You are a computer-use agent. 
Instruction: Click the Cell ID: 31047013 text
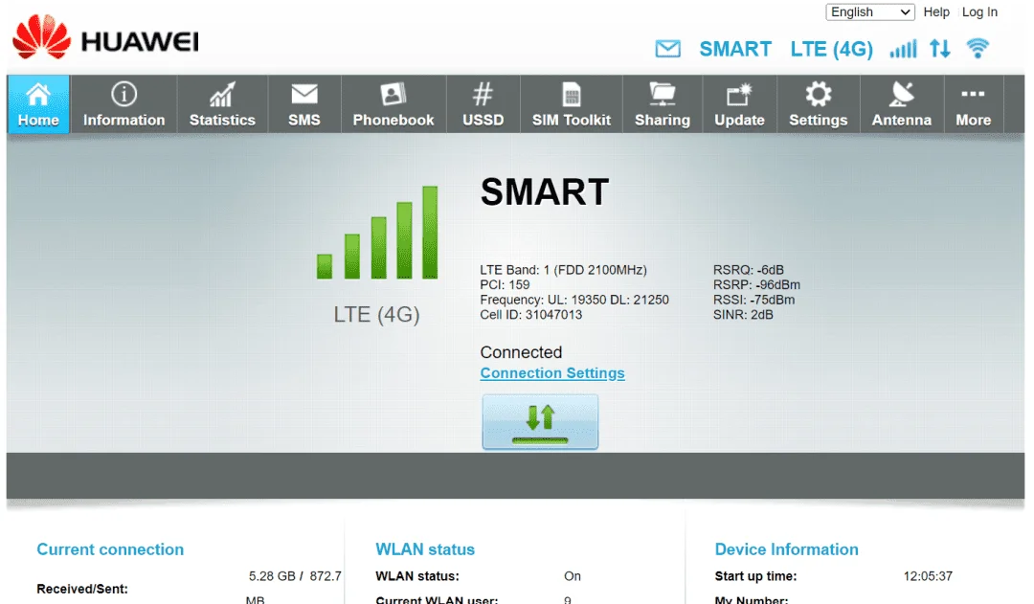click(530, 315)
